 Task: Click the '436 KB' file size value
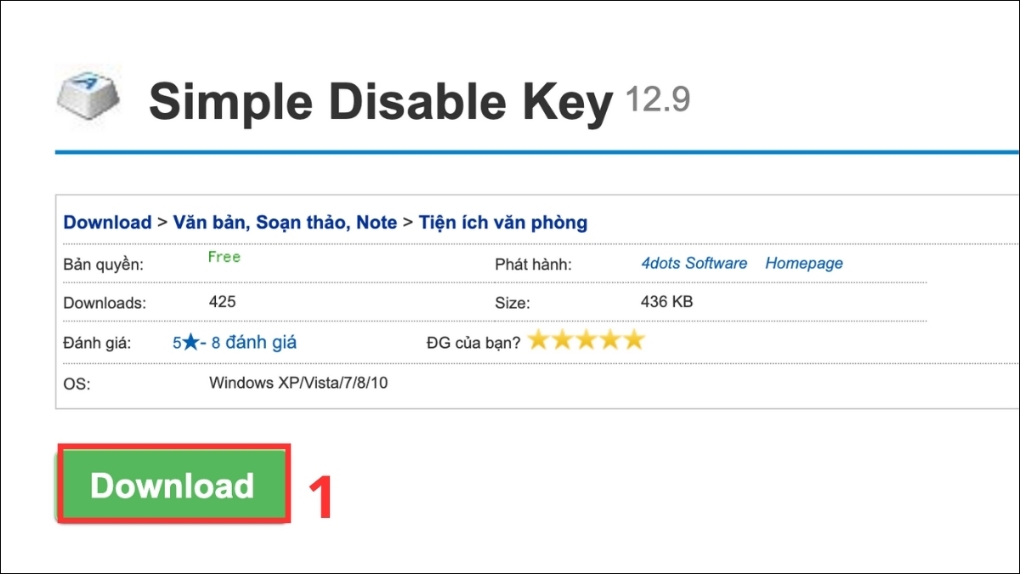click(x=668, y=301)
